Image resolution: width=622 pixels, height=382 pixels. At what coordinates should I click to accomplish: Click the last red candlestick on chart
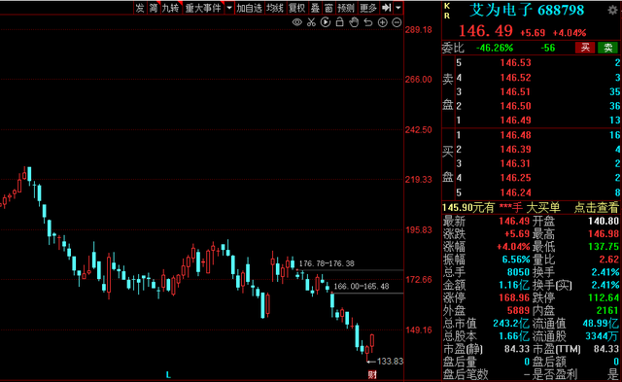(x=372, y=340)
